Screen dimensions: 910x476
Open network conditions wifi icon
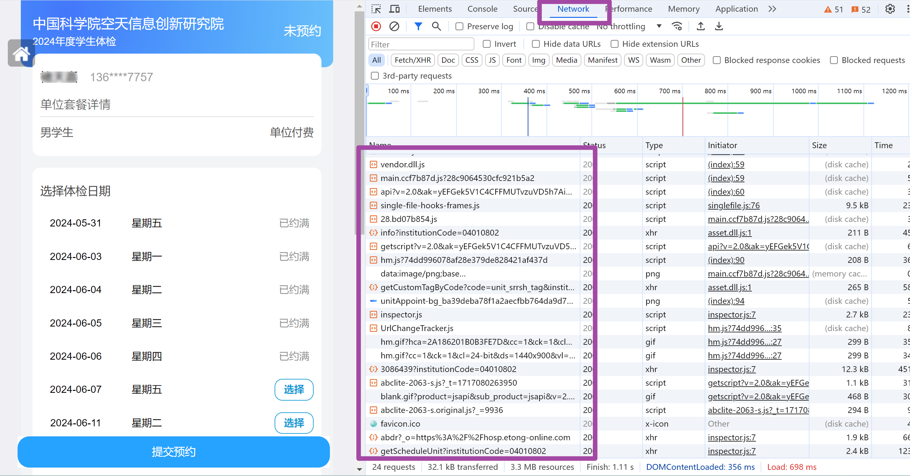[677, 26]
